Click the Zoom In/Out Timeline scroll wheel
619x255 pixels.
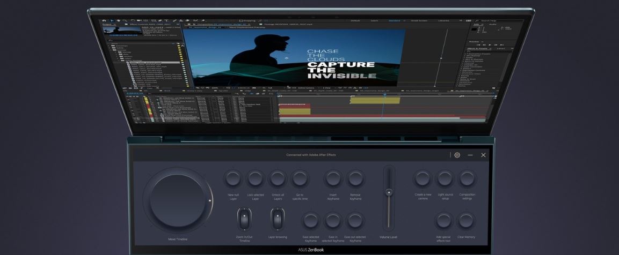tap(244, 219)
